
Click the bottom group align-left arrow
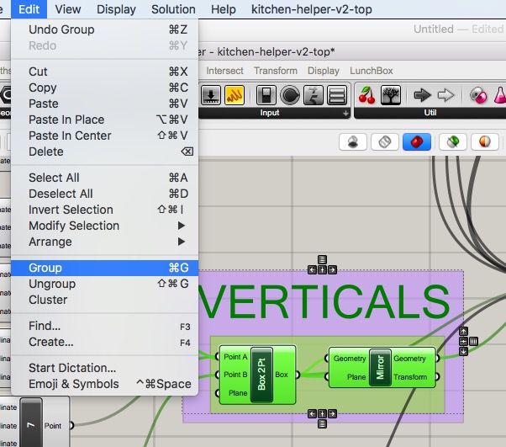click(312, 413)
